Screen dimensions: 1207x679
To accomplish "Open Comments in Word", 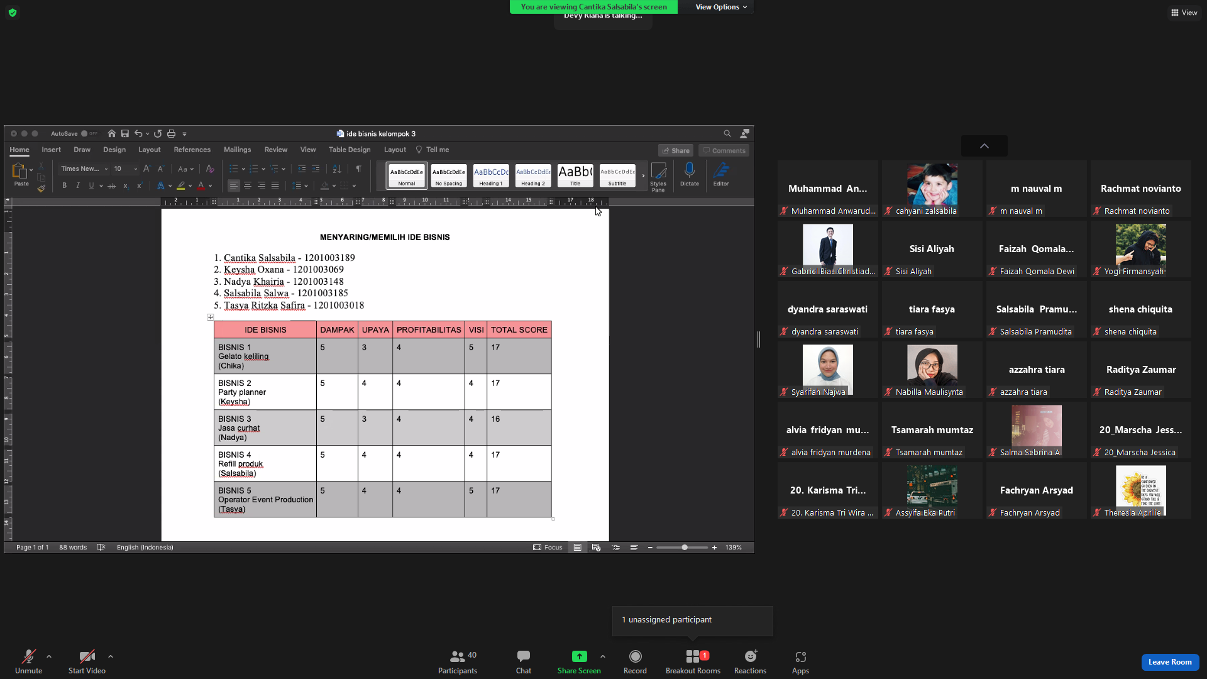I will [724, 150].
